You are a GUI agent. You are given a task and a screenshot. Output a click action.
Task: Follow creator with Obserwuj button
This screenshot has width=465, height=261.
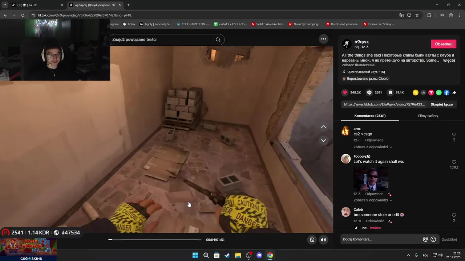point(444,44)
